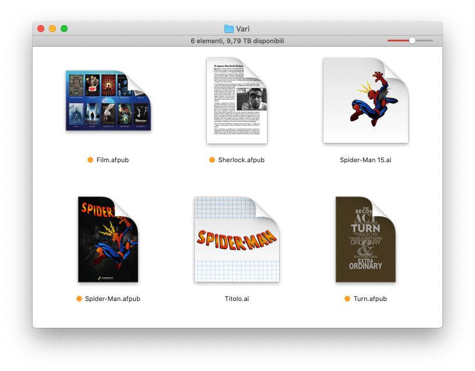475x371 pixels.
Task: Click the Spider-Man 15.ai file name
Action: [365, 160]
